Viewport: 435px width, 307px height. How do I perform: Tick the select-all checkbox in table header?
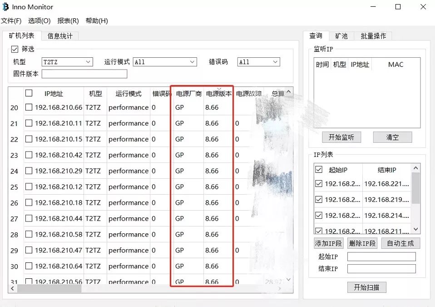click(29, 93)
